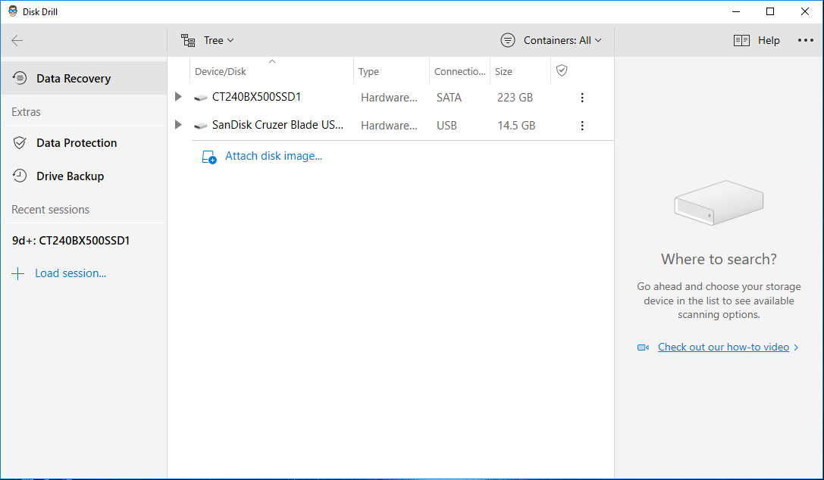Click the large drive illustration
This screenshot has height=480, width=824.
pos(718,202)
